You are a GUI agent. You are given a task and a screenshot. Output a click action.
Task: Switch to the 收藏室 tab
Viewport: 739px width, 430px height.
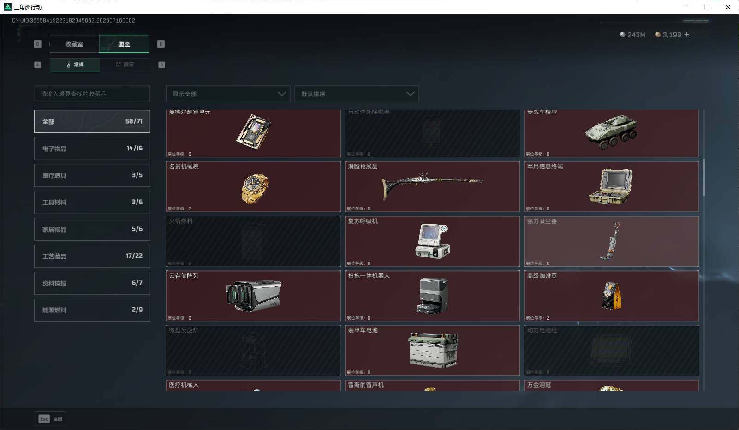click(74, 44)
